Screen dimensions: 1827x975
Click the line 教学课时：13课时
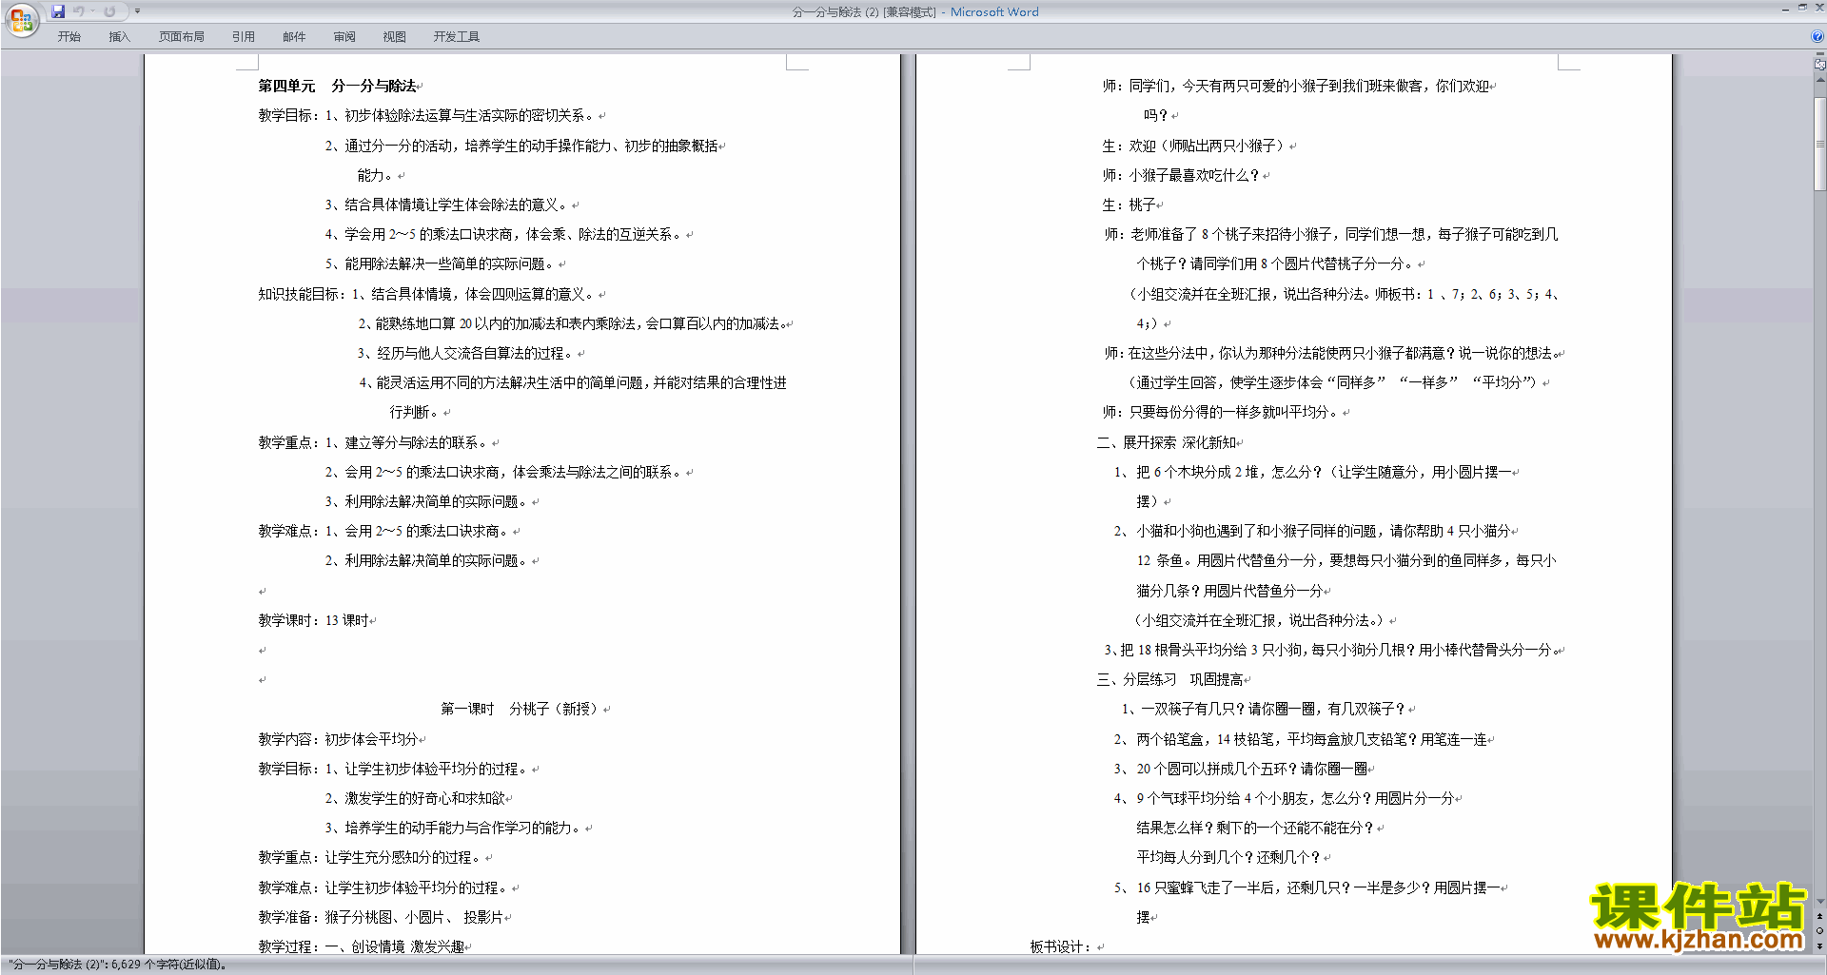314,620
